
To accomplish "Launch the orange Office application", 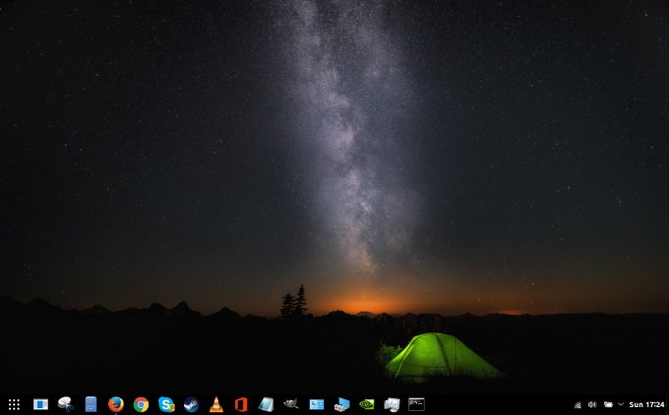I will 241,404.
